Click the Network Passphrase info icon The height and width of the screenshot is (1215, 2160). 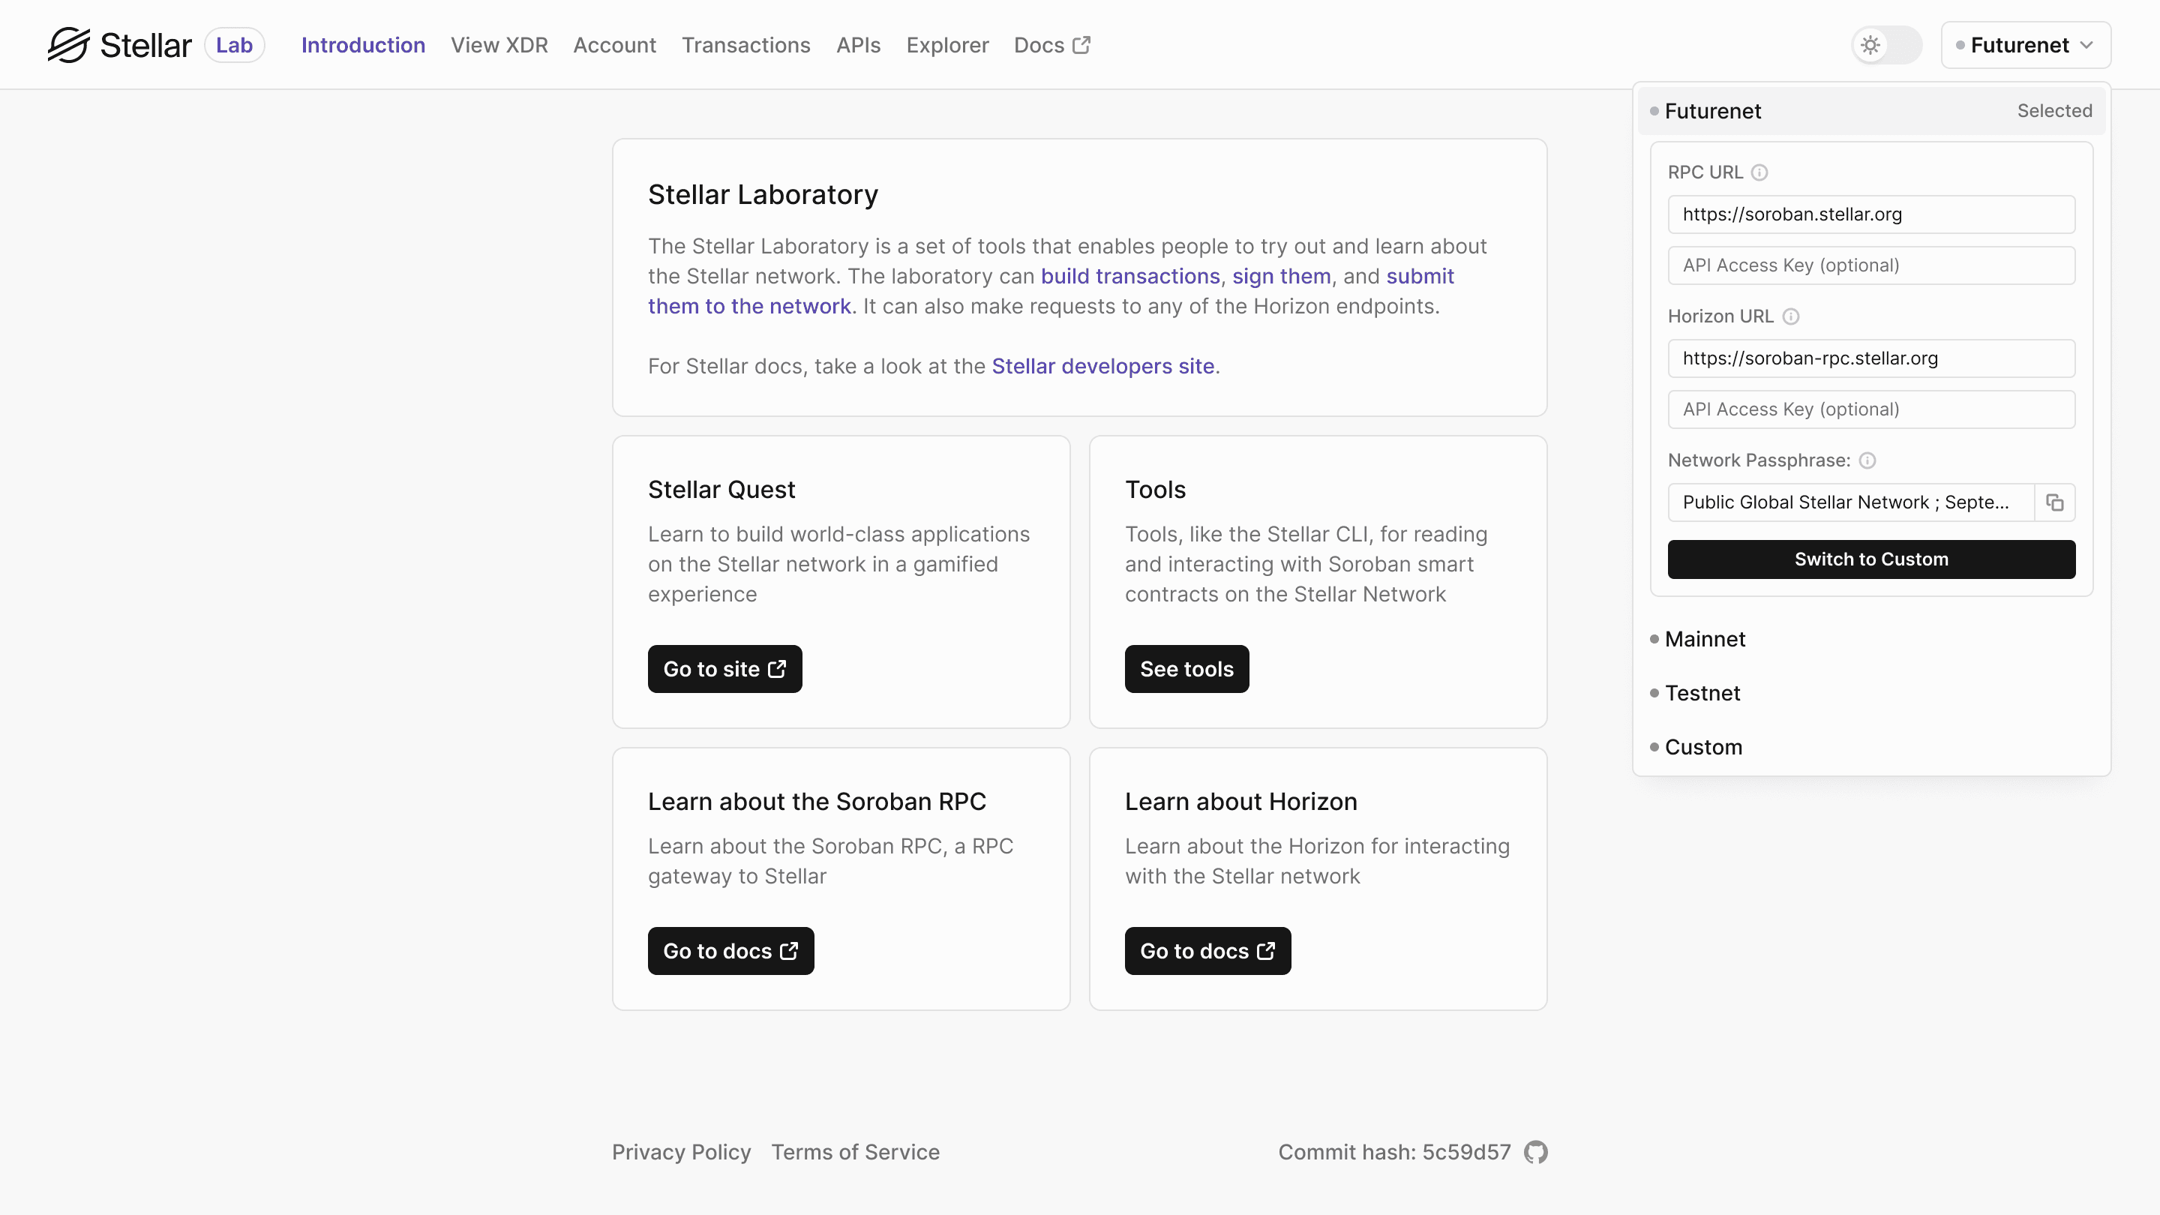(1867, 460)
